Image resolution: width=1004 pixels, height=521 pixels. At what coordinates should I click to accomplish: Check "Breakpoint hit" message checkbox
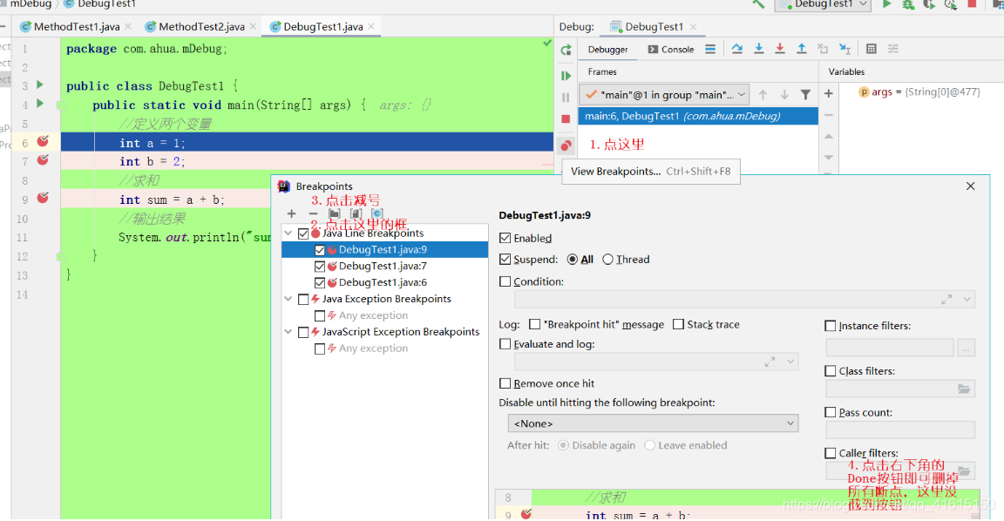click(x=534, y=324)
